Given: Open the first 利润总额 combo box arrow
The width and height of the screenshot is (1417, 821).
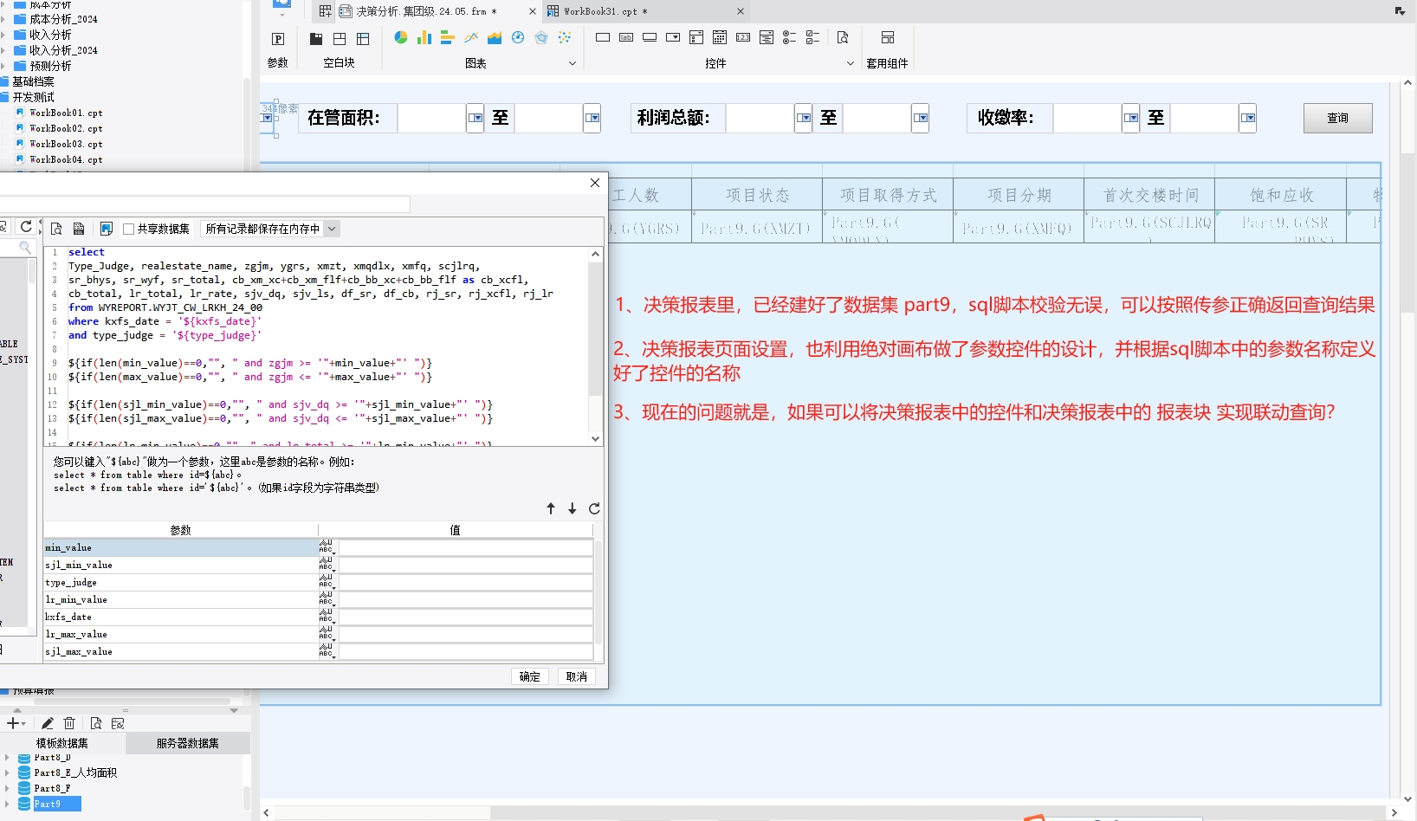Looking at the screenshot, I should click(804, 118).
